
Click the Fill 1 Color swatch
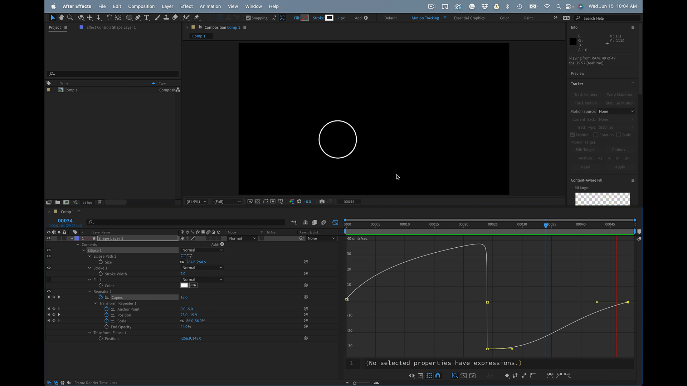[x=184, y=286]
